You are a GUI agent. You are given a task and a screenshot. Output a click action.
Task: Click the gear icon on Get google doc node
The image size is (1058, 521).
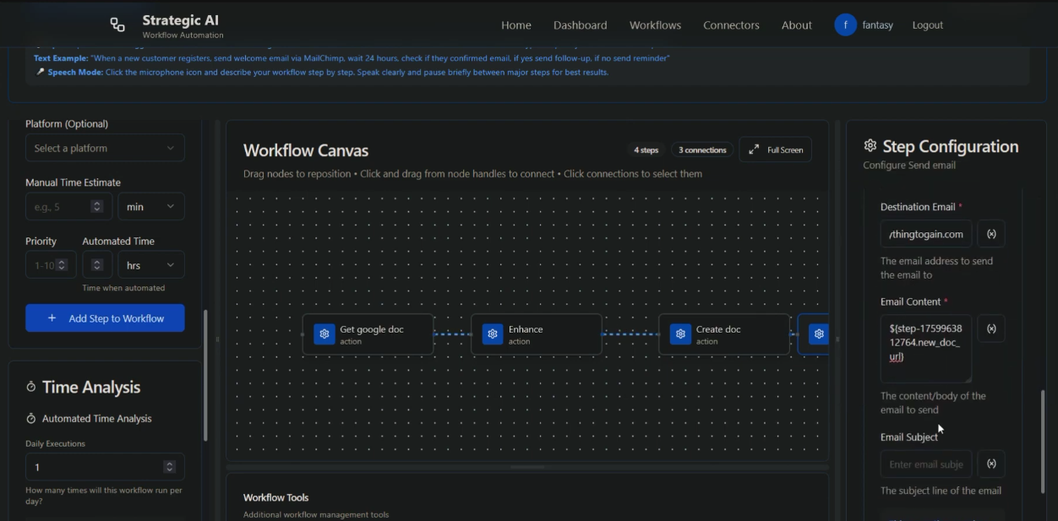[324, 334]
